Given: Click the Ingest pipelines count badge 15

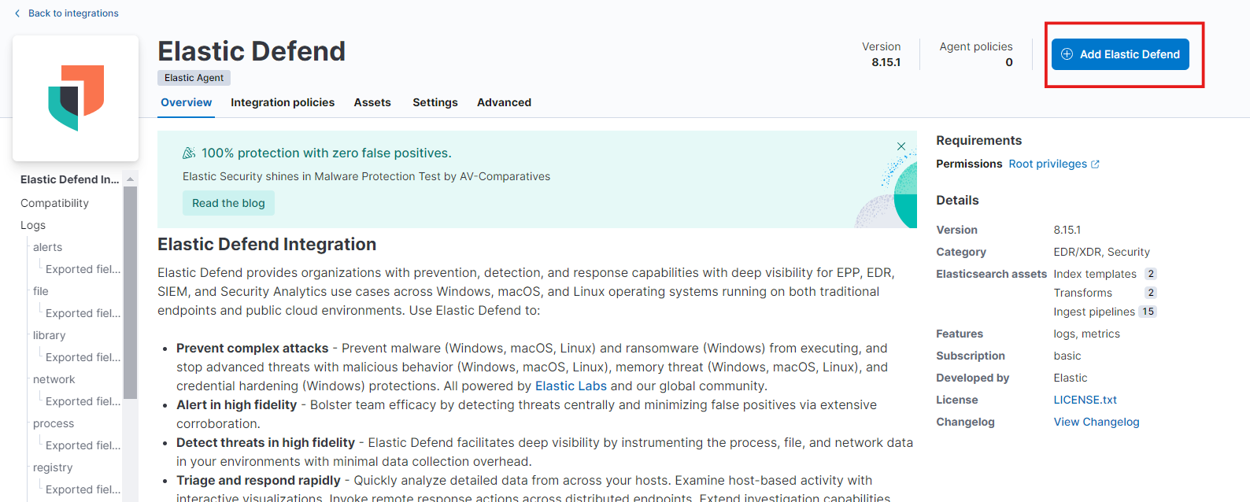Looking at the screenshot, I should tap(1148, 312).
